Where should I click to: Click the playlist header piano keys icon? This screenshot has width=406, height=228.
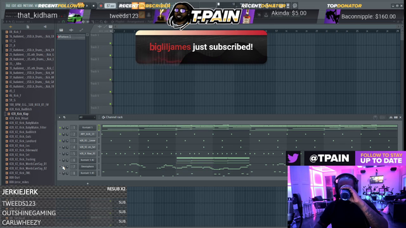click(110, 27)
